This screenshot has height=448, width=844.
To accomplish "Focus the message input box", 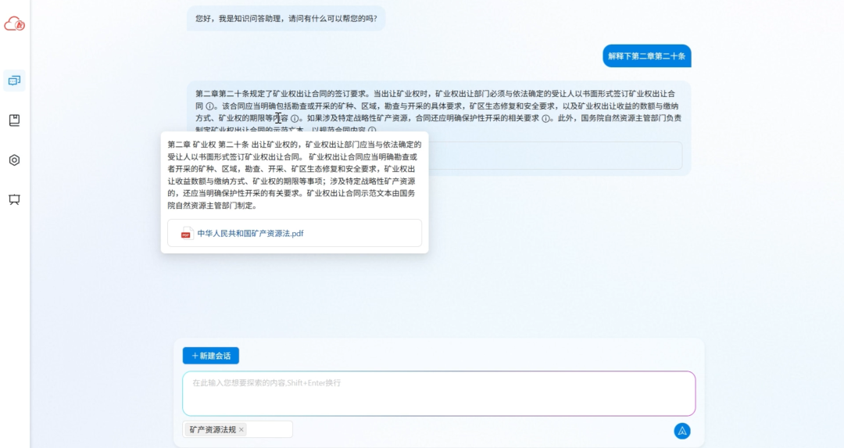I will pos(438,393).
